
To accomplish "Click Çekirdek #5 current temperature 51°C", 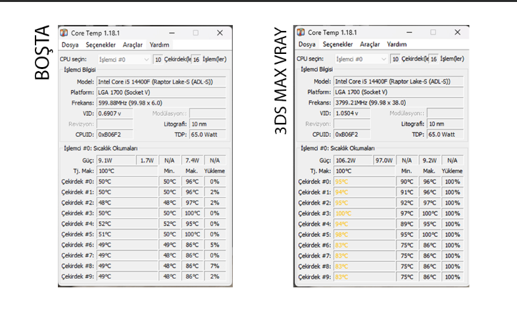I will (x=127, y=234).
